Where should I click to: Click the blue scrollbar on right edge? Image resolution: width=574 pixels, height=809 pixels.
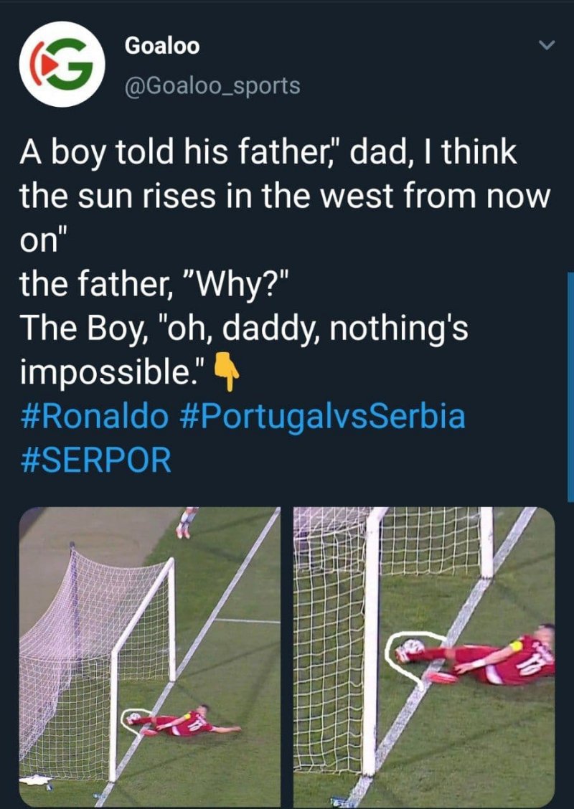point(570,387)
